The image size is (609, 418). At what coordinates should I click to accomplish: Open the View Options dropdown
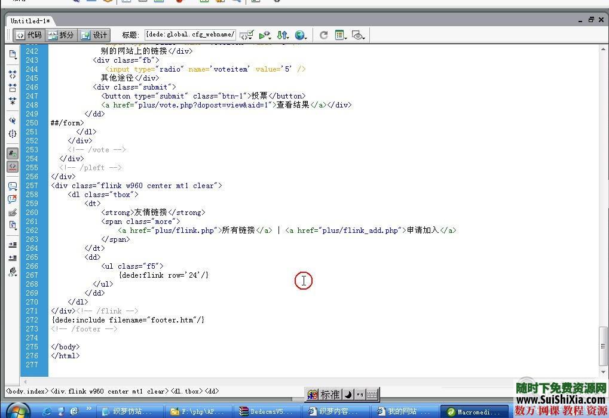(341, 35)
